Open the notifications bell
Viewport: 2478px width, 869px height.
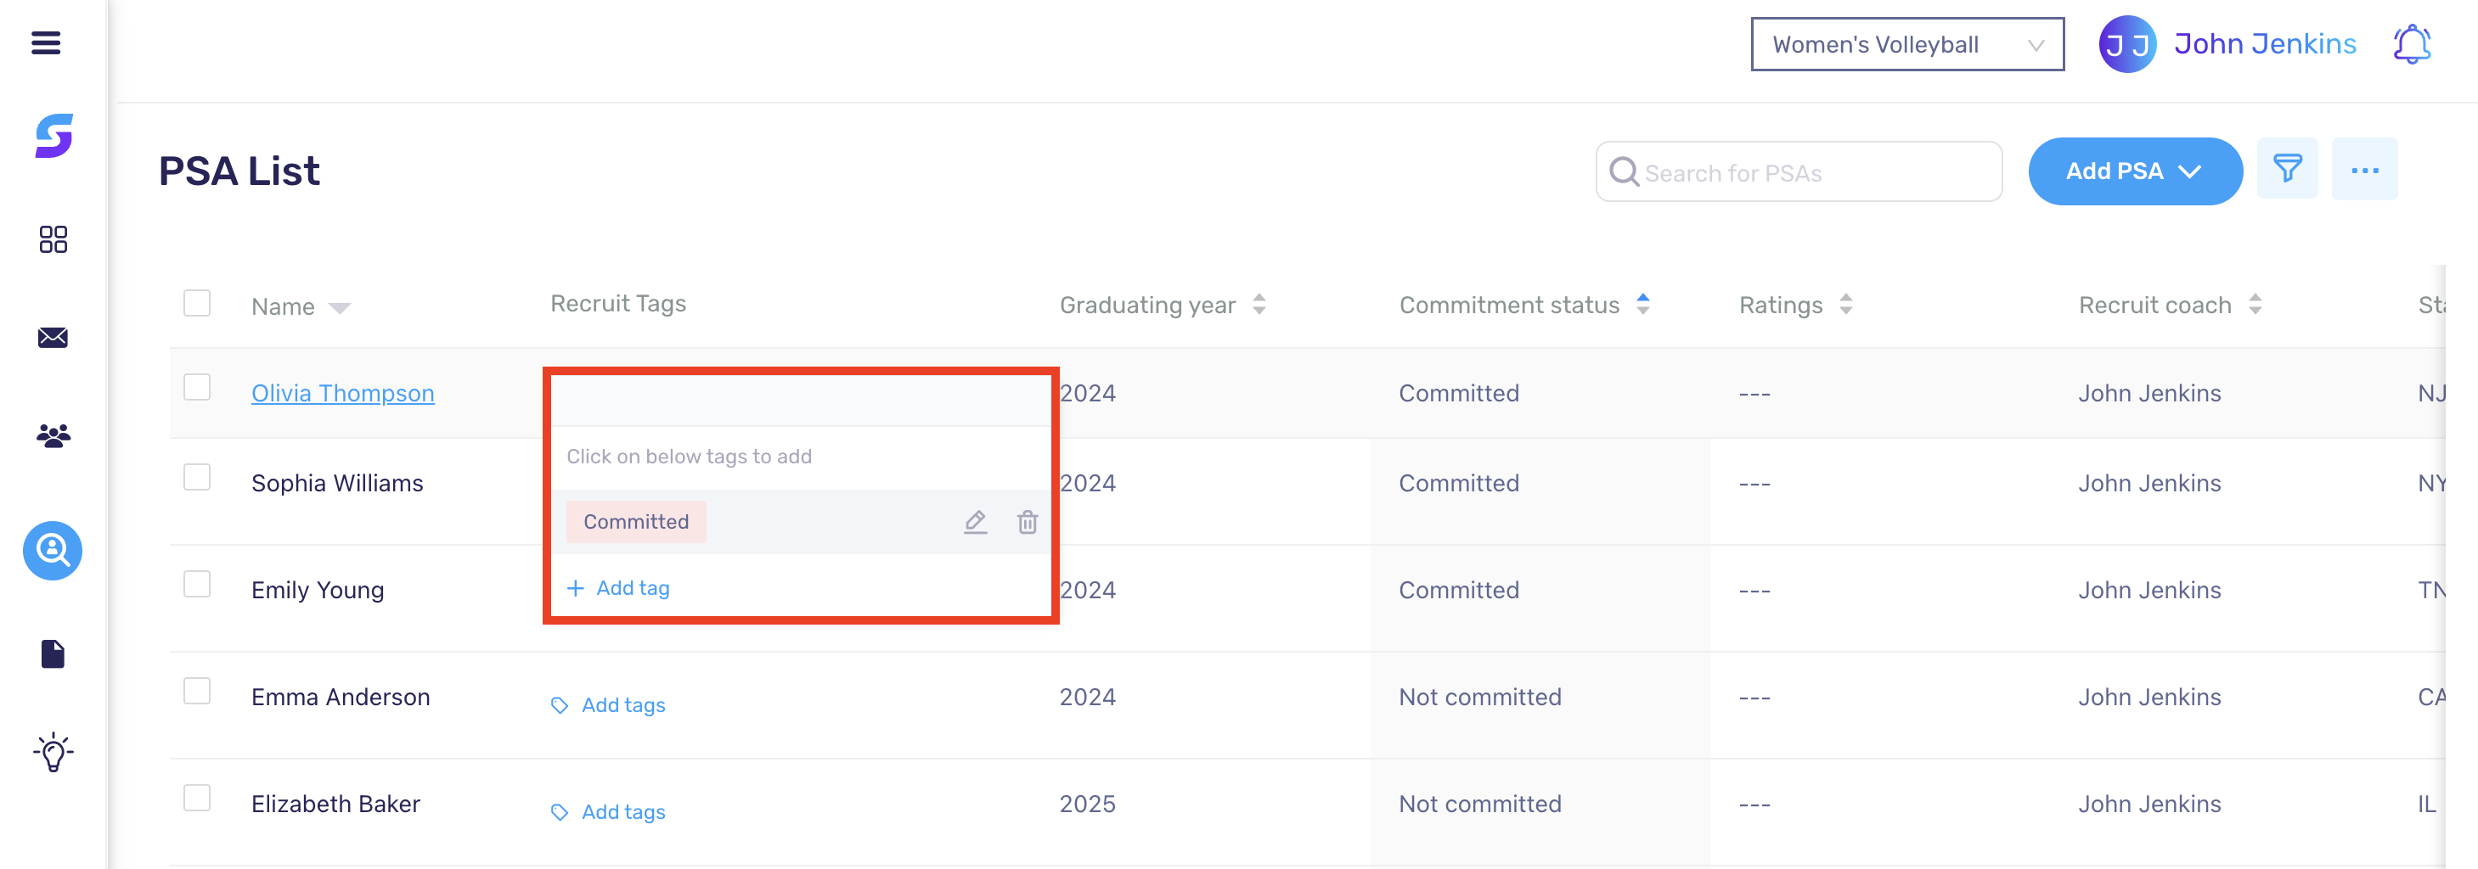(2413, 43)
